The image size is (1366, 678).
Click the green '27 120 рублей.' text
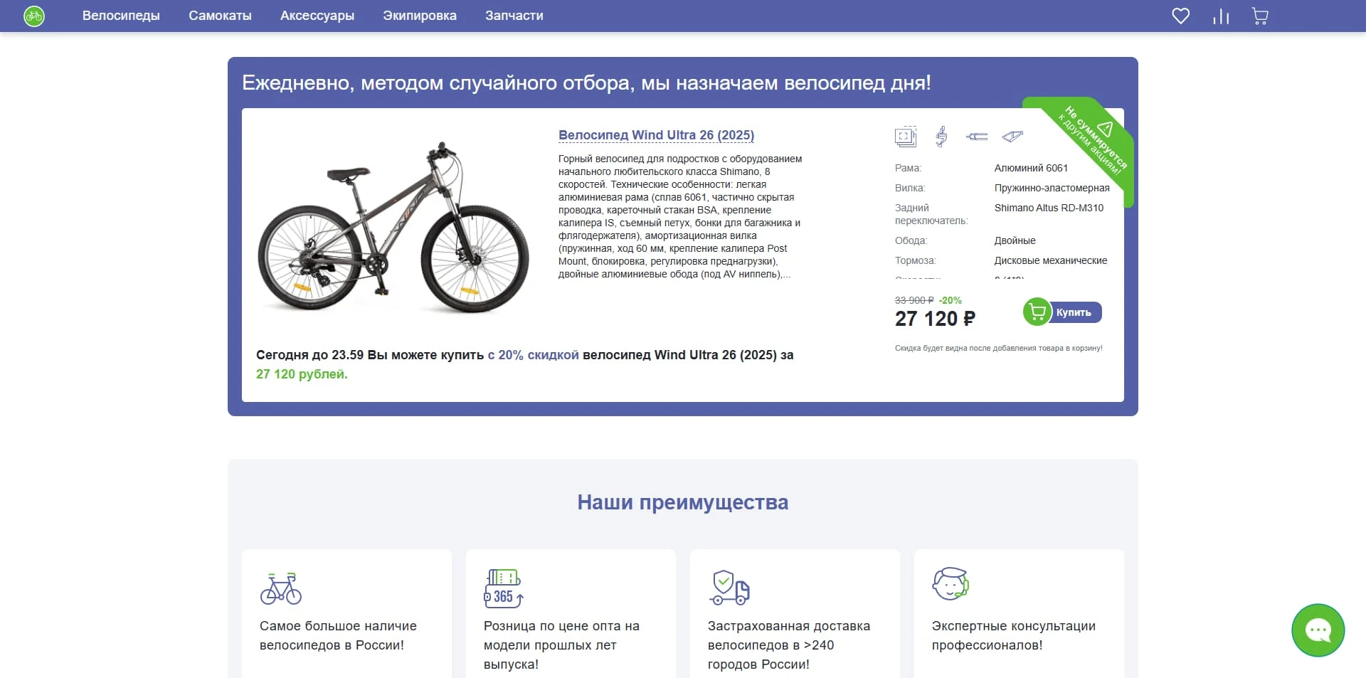(302, 374)
